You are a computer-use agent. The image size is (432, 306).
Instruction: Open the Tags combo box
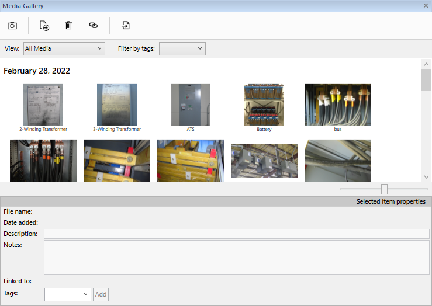[x=67, y=295]
